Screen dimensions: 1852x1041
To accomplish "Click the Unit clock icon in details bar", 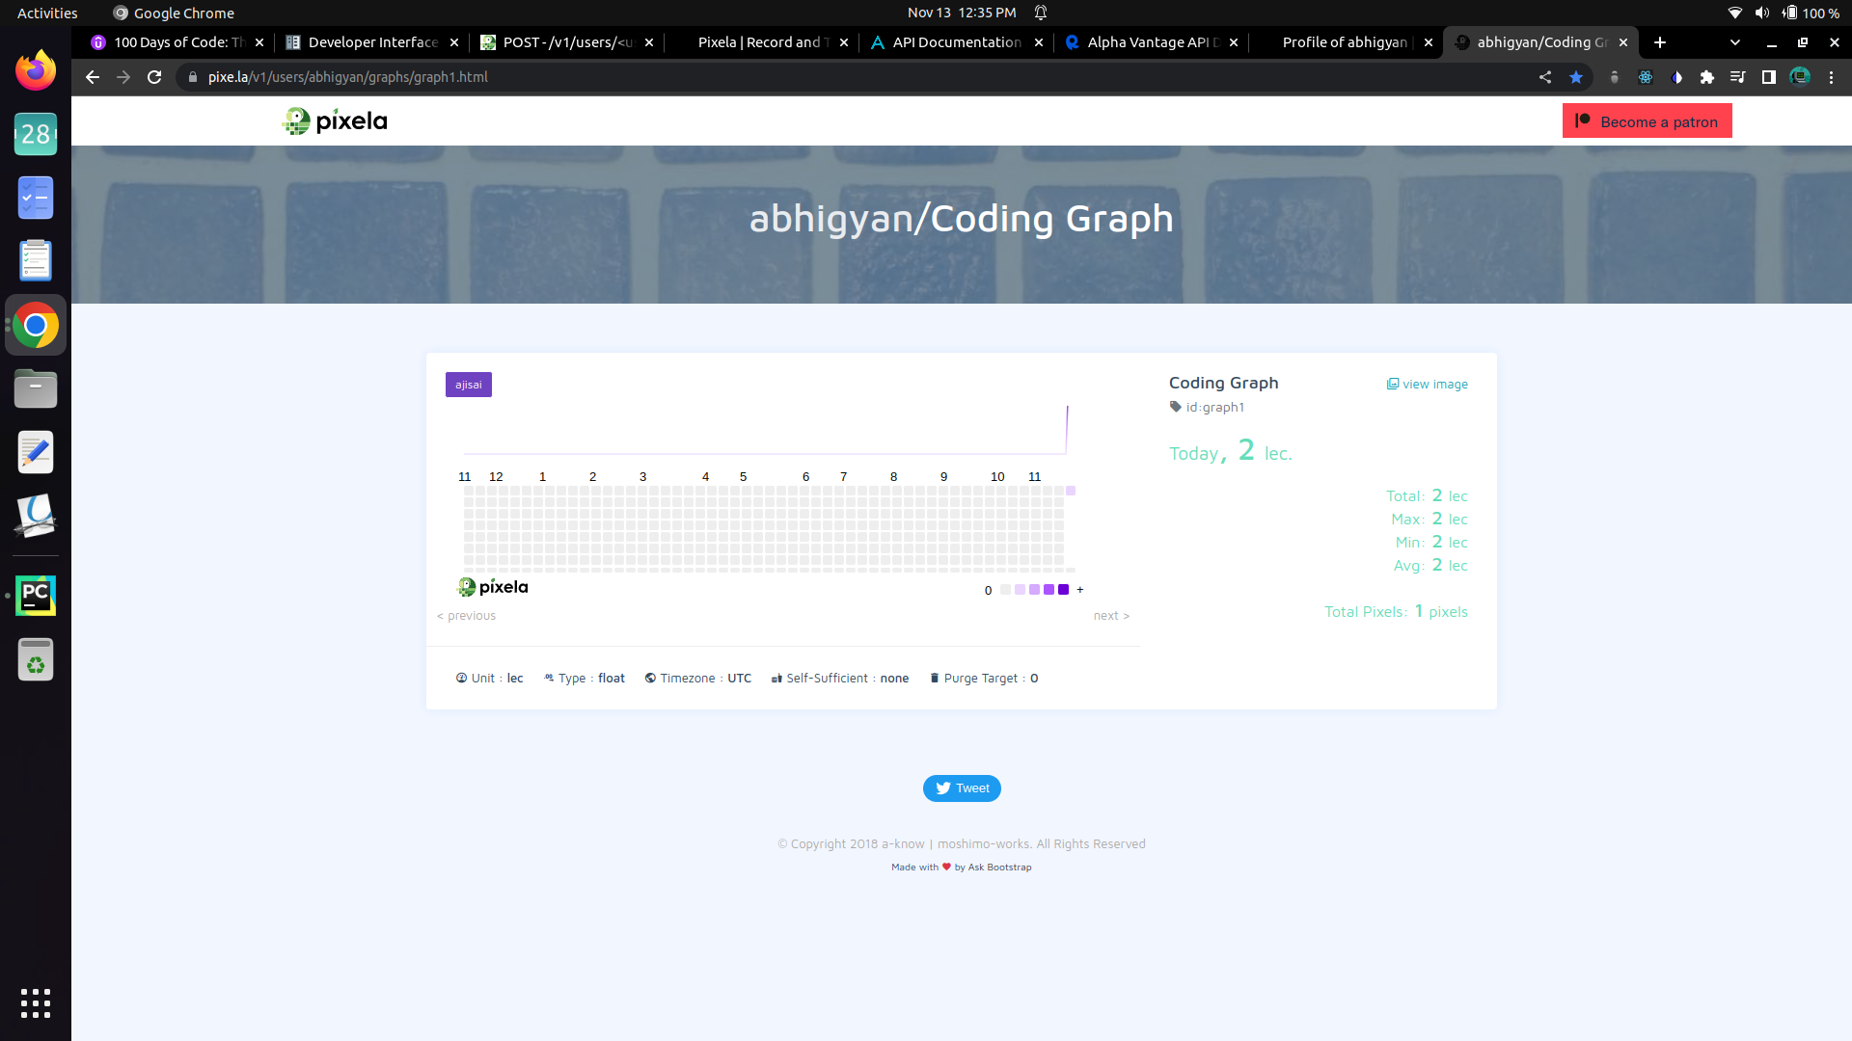I will click(x=461, y=678).
